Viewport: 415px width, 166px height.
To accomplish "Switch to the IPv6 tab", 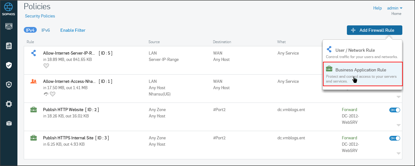I will [x=46, y=30].
